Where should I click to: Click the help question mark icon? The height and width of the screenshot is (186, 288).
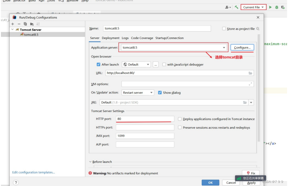coord(16,183)
